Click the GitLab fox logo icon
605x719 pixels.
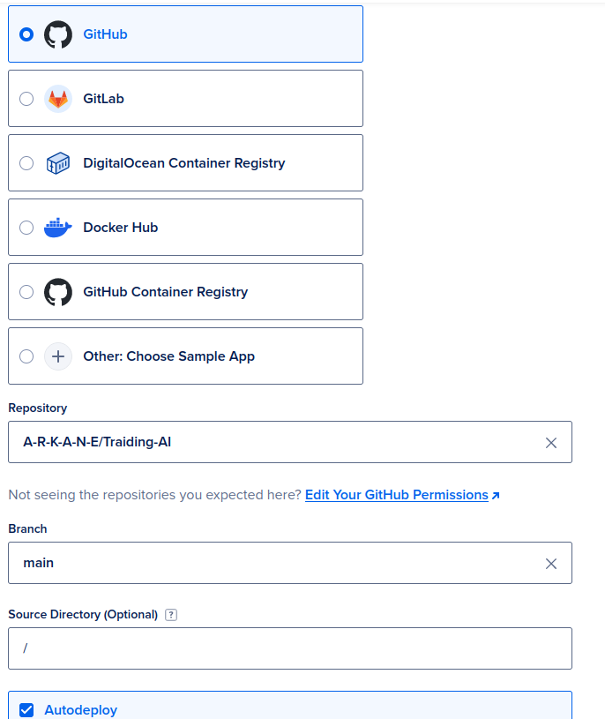58,99
